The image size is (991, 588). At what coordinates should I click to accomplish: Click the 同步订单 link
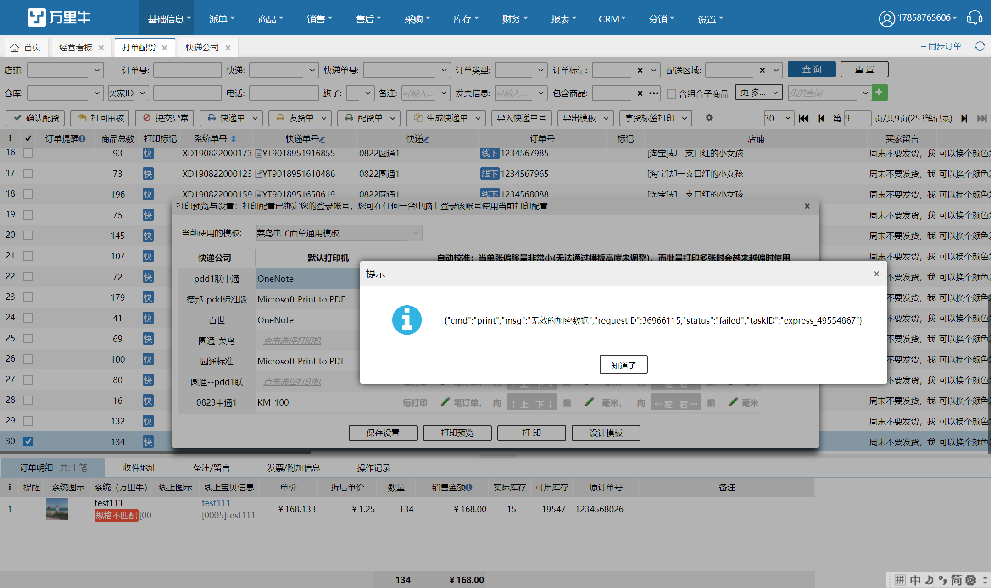pyautogui.click(x=941, y=46)
